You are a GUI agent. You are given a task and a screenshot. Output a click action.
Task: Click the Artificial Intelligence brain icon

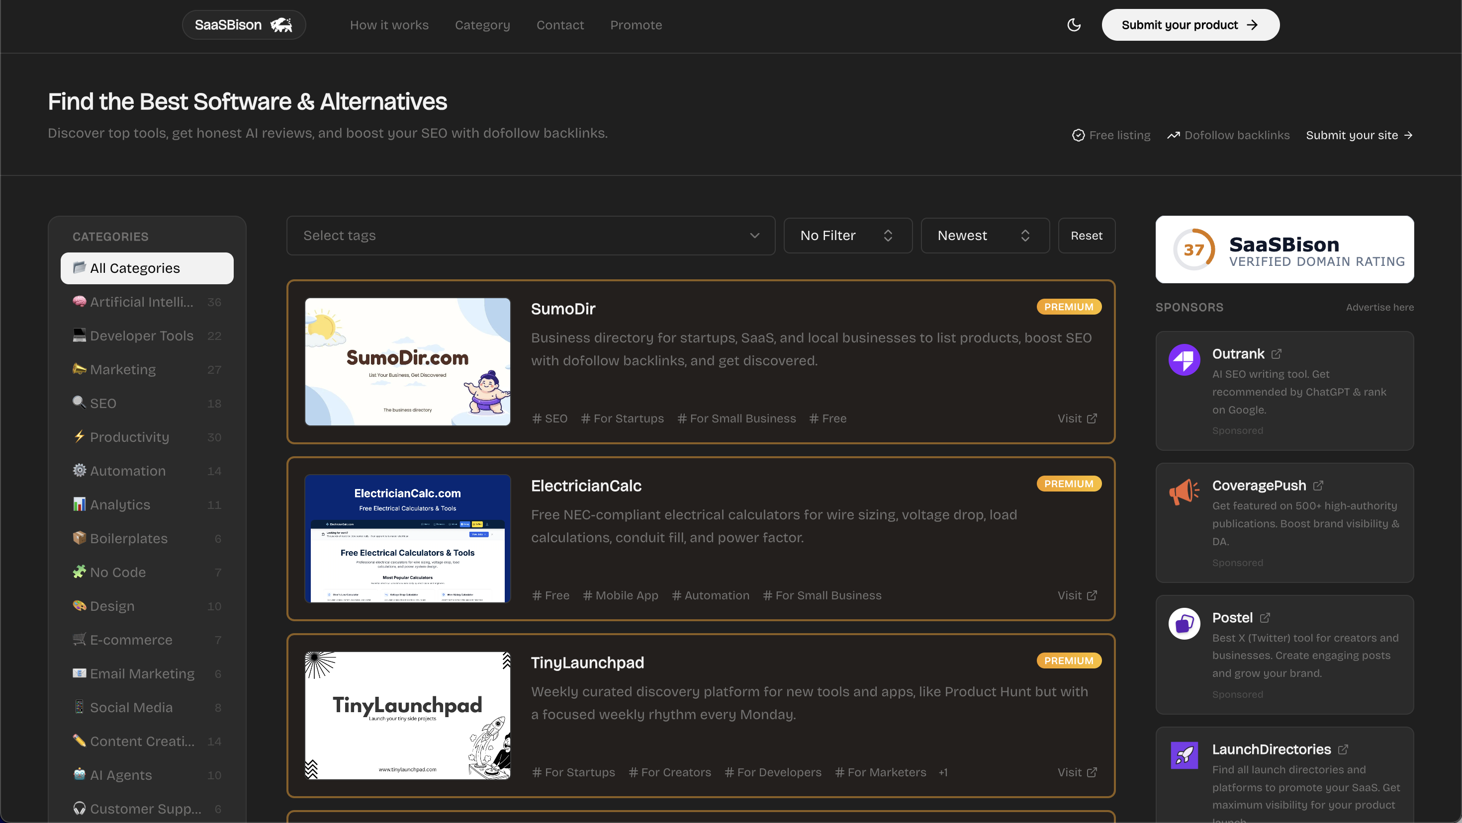click(x=80, y=301)
